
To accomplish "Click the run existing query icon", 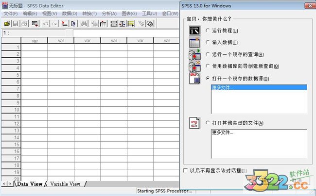I will tap(194, 54).
